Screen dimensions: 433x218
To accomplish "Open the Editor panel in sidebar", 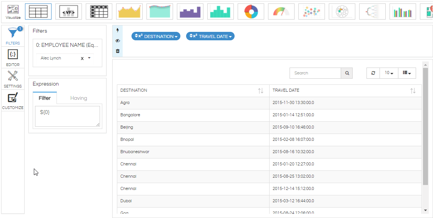I will (x=13, y=57).
